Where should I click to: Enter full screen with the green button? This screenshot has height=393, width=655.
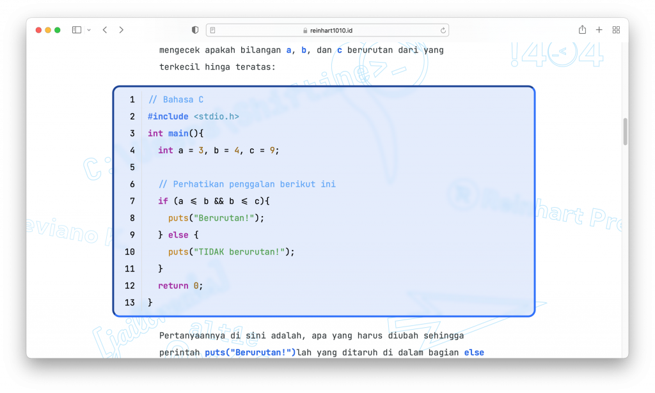58,30
